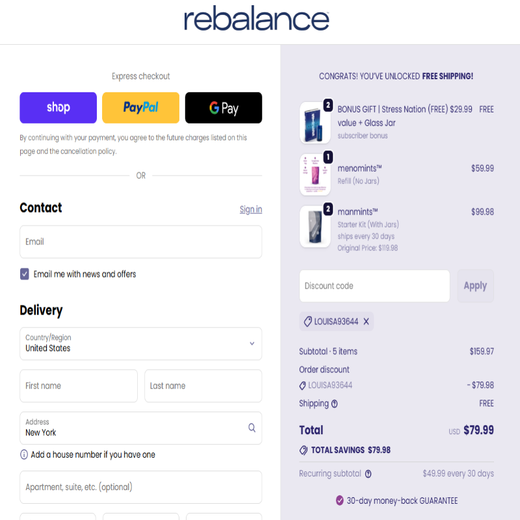Click the applied discount tag icon
Image resolution: width=520 pixels, height=520 pixels.
(307, 321)
